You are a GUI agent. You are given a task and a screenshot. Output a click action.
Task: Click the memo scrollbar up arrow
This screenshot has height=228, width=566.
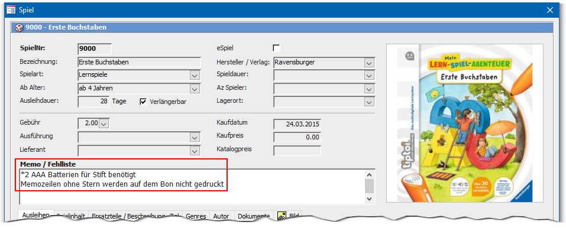(369, 175)
